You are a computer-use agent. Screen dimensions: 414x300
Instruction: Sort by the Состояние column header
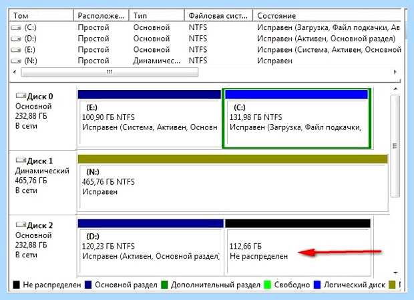pos(327,15)
